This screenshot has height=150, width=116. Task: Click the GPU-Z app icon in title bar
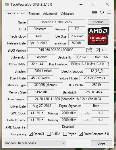tap(7, 4)
